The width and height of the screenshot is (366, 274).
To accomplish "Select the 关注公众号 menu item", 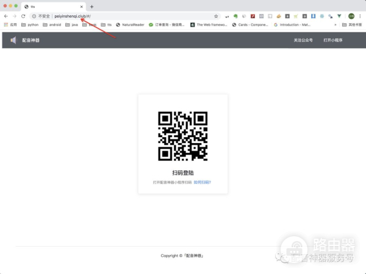I will pos(303,40).
